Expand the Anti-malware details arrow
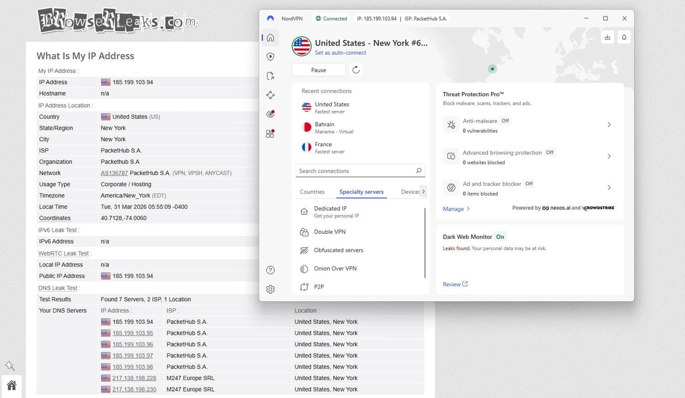The width and height of the screenshot is (685, 398). [x=609, y=124]
